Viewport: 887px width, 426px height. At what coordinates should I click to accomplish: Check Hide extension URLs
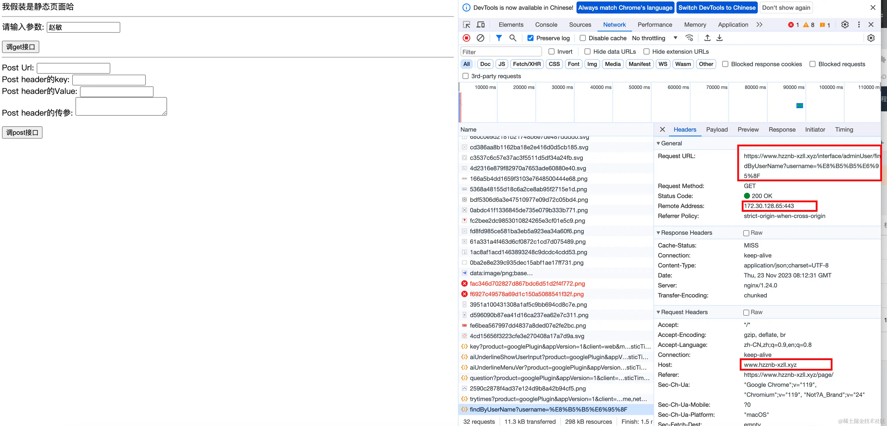646,52
